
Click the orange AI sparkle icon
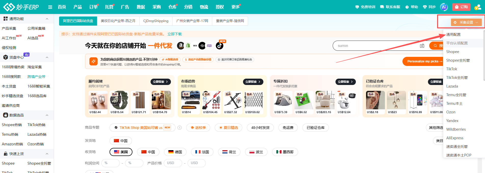(93, 61)
